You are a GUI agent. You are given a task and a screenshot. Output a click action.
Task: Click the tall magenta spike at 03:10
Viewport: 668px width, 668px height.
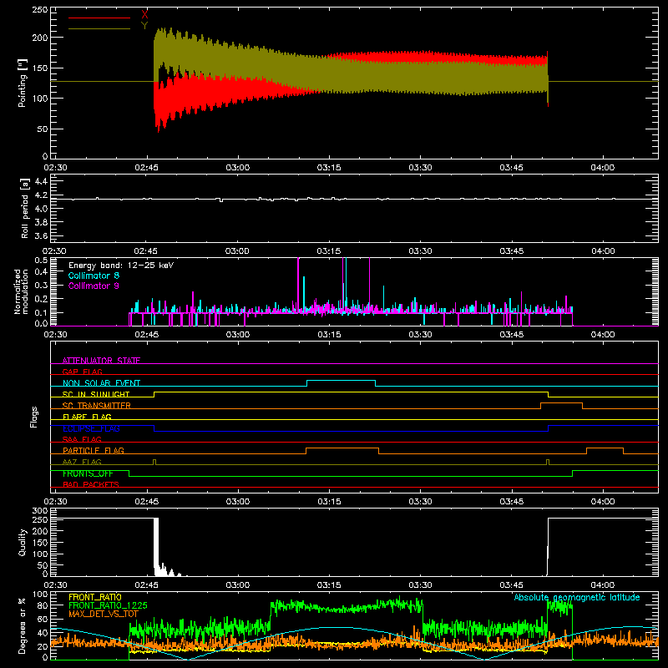pyautogui.click(x=298, y=286)
